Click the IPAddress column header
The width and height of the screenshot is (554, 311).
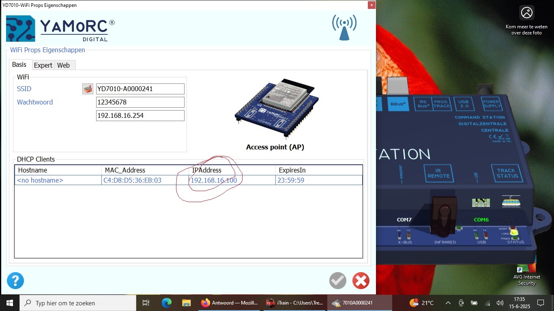[232, 170]
